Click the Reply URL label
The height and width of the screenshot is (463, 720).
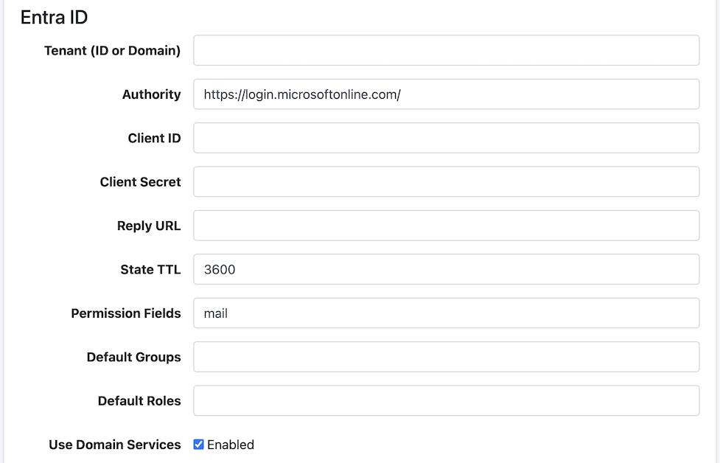tap(149, 226)
